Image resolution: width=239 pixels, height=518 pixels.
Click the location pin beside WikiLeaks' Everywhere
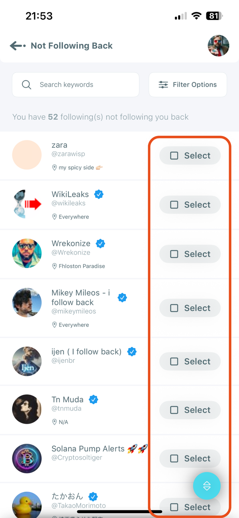point(55,217)
